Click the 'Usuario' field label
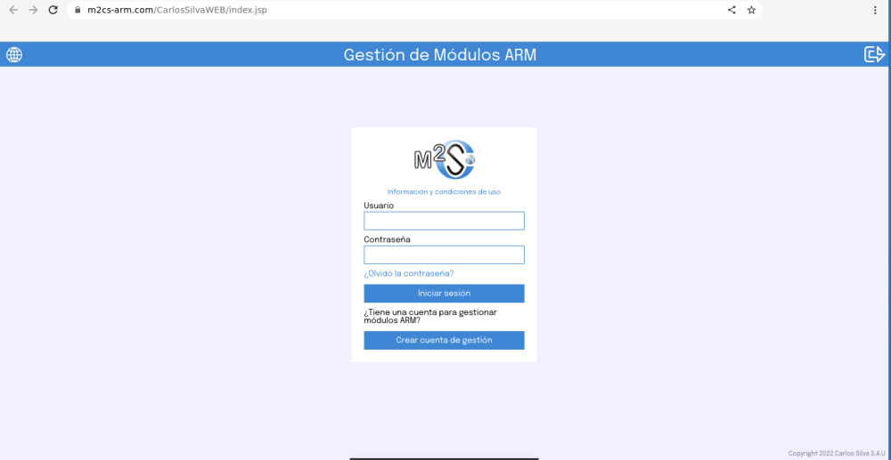 379,206
